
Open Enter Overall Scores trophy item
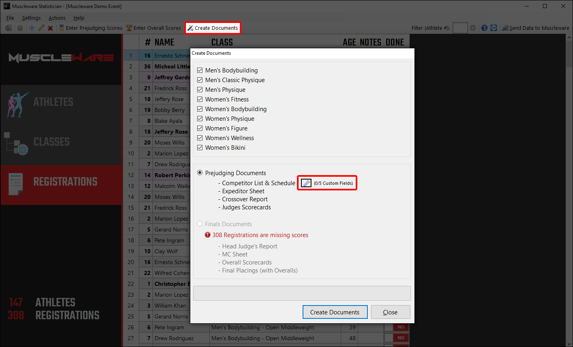154,28
